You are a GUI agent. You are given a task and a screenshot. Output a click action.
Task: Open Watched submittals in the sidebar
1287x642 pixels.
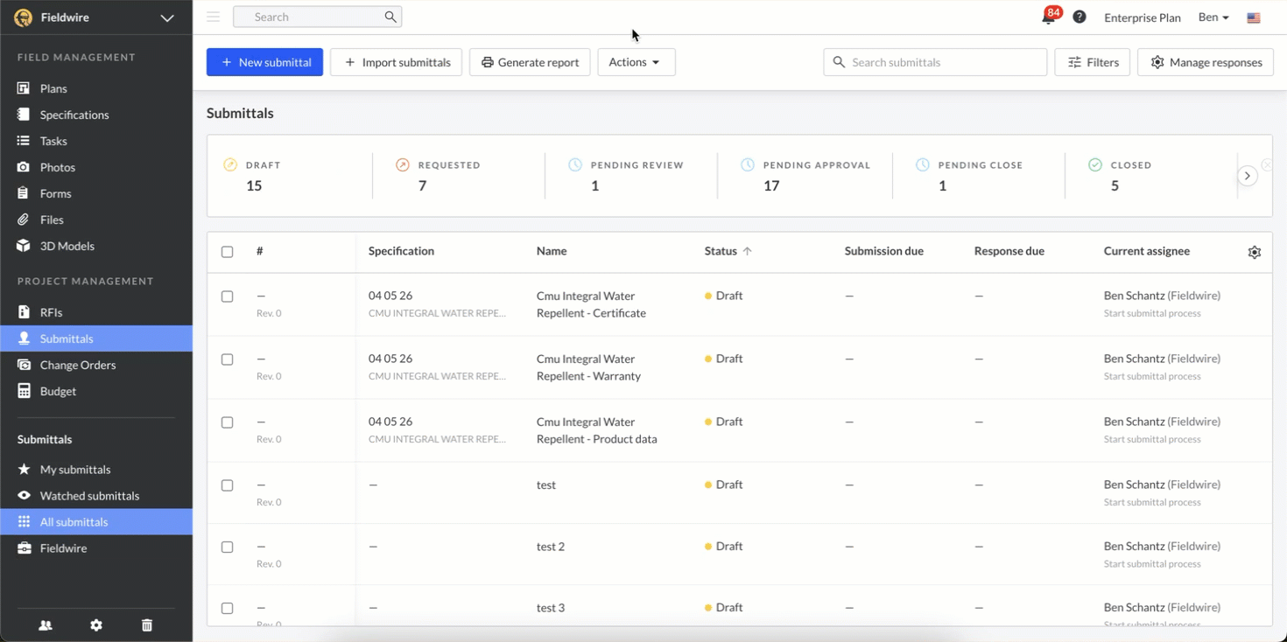(x=89, y=496)
